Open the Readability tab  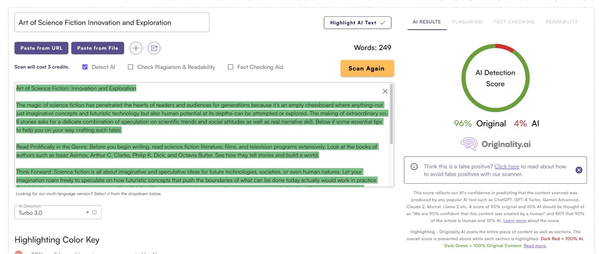point(561,22)
